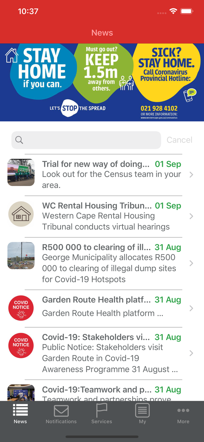Tap COVID Notice icon for Stakeholders visit
The image size is (204, 442).
tap(21, 345)
